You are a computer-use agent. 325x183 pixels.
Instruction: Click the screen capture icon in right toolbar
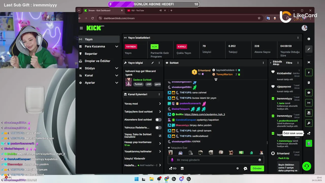[309, 62]
